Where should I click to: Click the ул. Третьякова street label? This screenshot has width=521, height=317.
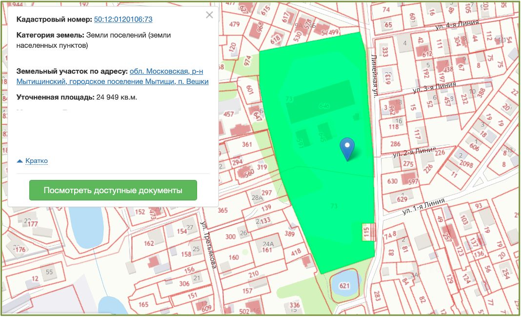(x=209, y=245)
